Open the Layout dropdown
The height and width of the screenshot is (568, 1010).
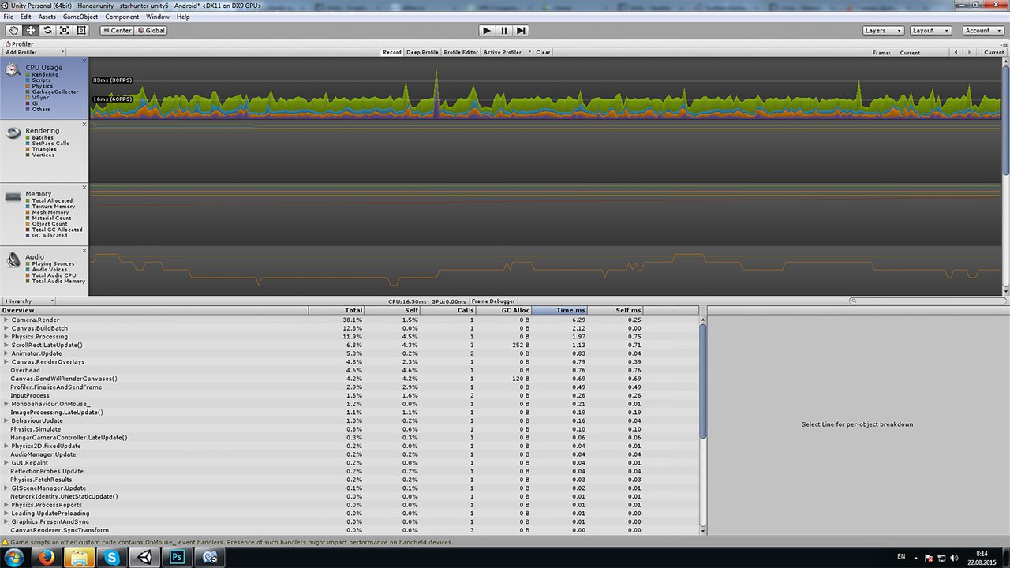pos(930,31)
